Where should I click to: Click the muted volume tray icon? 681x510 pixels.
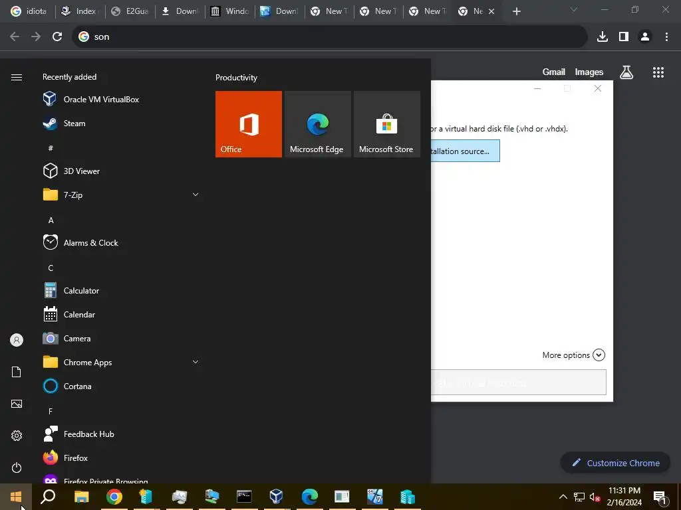pyautogui.click(x=595, y=497)
